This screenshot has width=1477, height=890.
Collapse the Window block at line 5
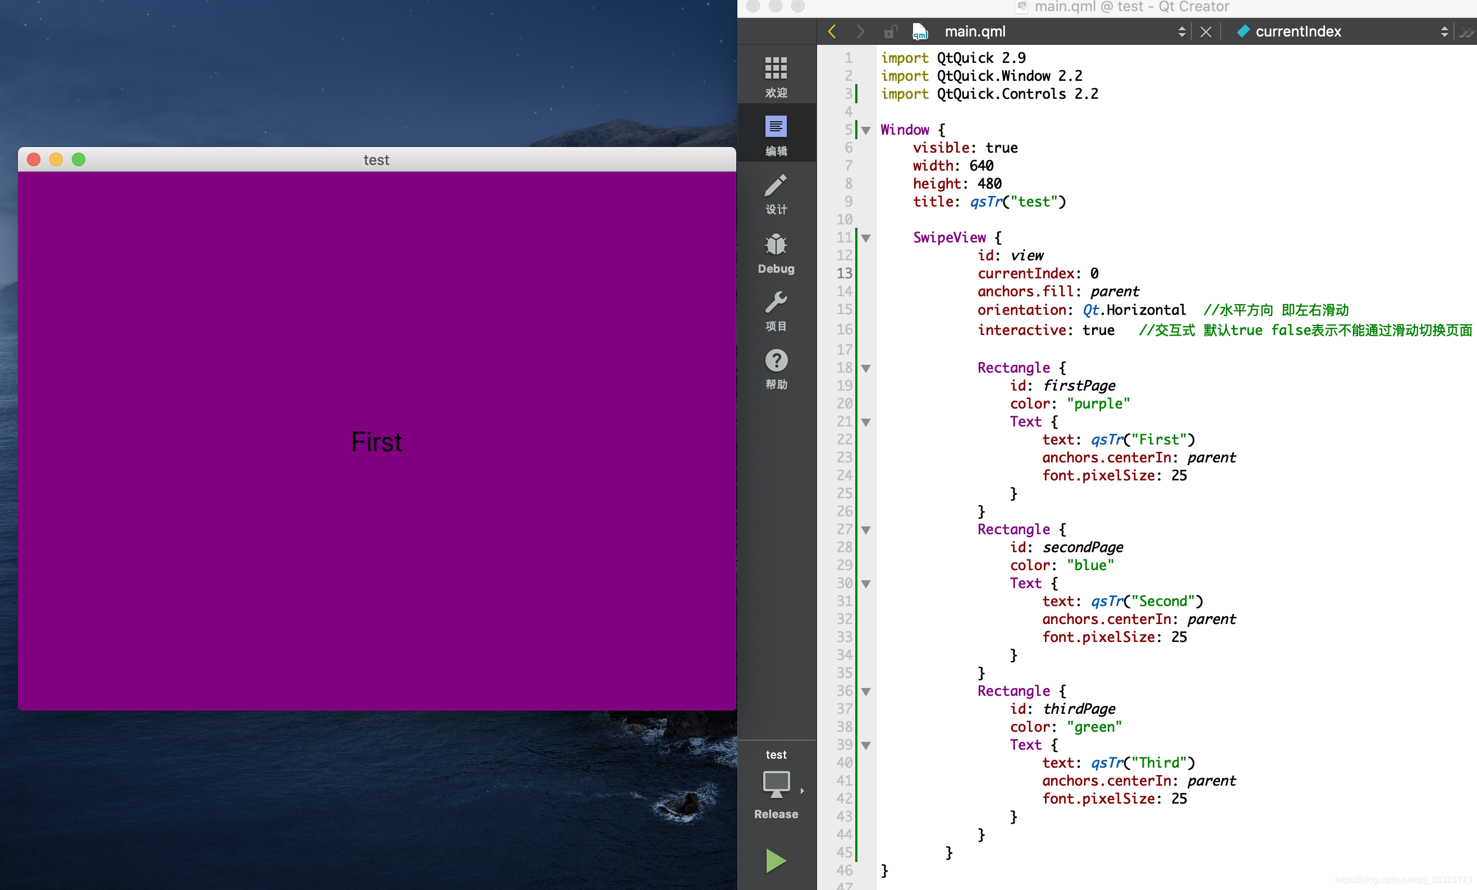coord(865,130)
